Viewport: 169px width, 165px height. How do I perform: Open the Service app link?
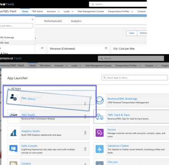click(112, 129)
